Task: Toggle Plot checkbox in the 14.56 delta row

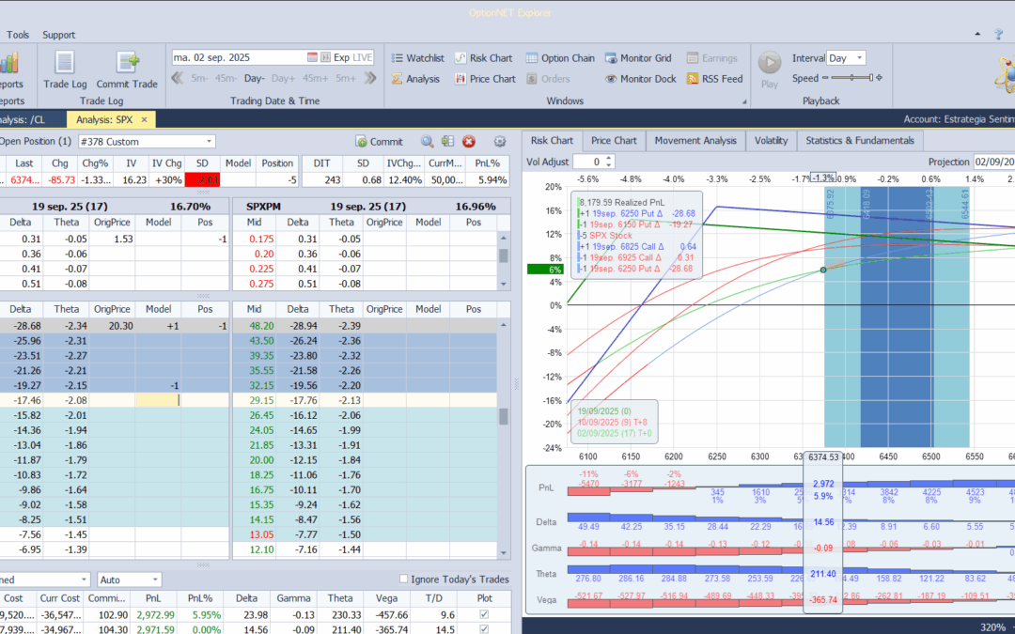Action: [484, 628]
